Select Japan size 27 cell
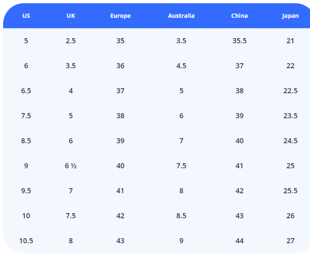Image resolution: width=310 pixels, height=255 pixels. pos(290,241)
